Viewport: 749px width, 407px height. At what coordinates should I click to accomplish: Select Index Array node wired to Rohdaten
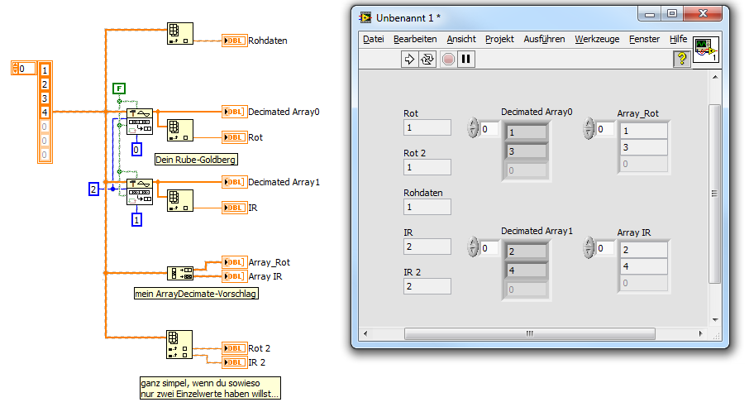(x=180, y=33)
